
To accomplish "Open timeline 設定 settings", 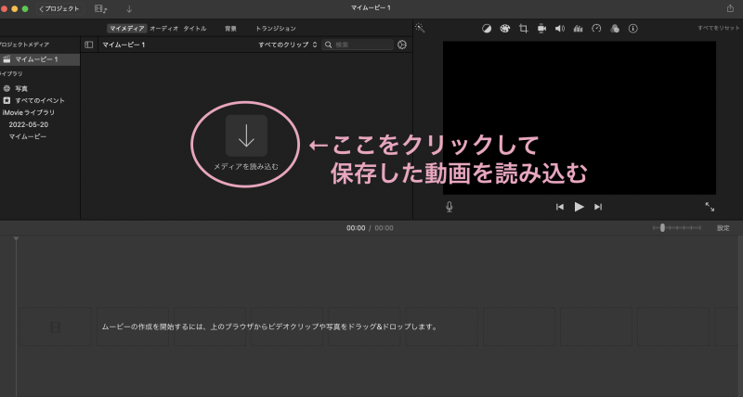I will [x=723, y=228].
